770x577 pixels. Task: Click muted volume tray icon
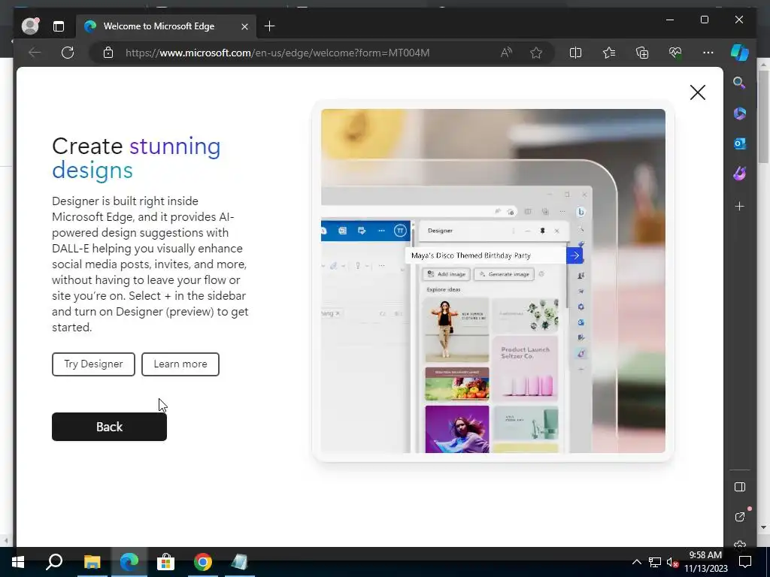[671, 562]
